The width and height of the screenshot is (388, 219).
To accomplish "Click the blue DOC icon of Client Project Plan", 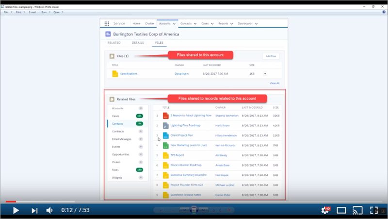I will point(165,135).
